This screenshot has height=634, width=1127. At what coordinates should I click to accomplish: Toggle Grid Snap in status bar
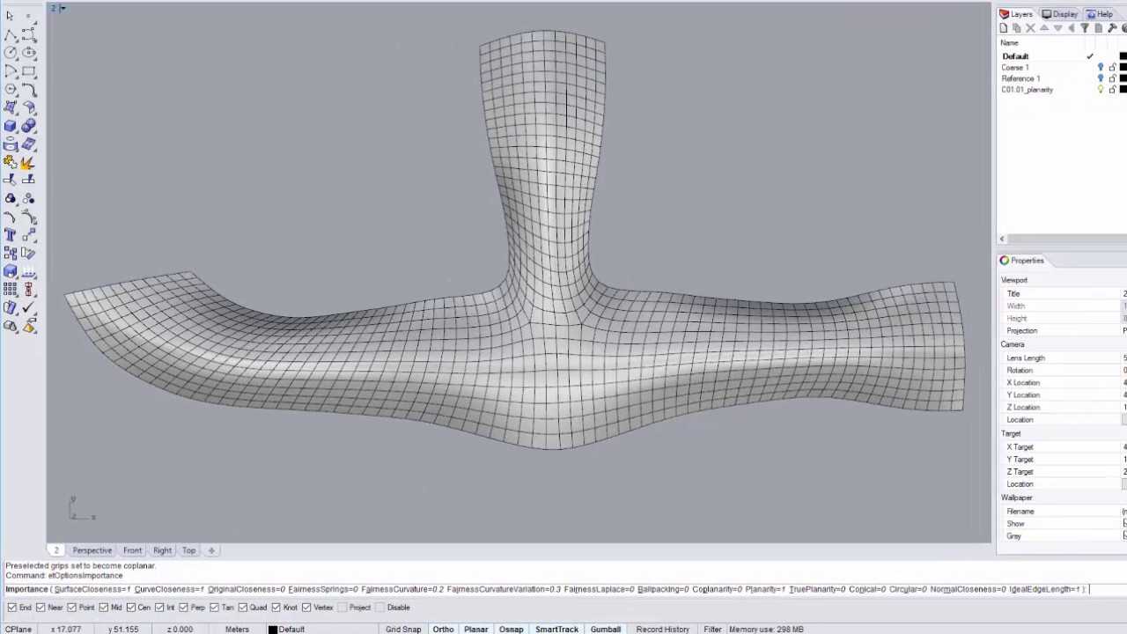coord(403,630)
